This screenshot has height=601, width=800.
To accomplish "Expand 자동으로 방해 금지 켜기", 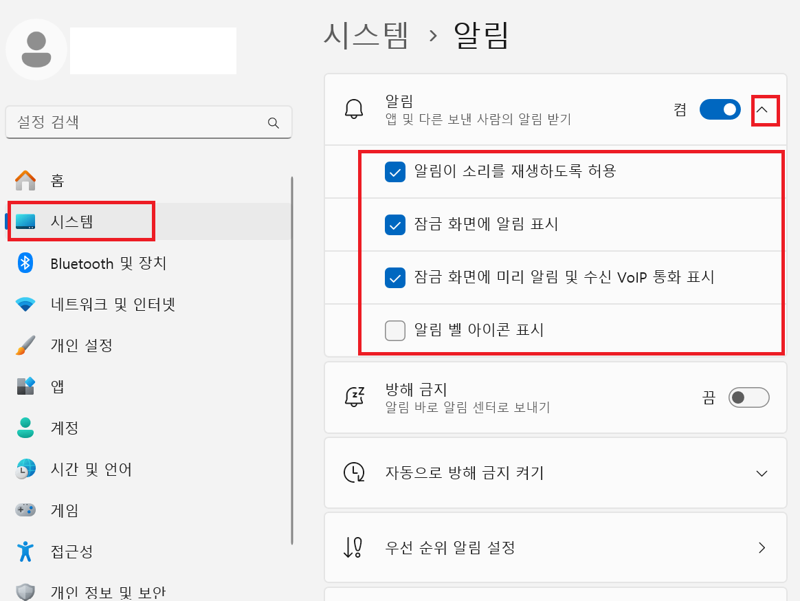I will [x=761, y=473].
